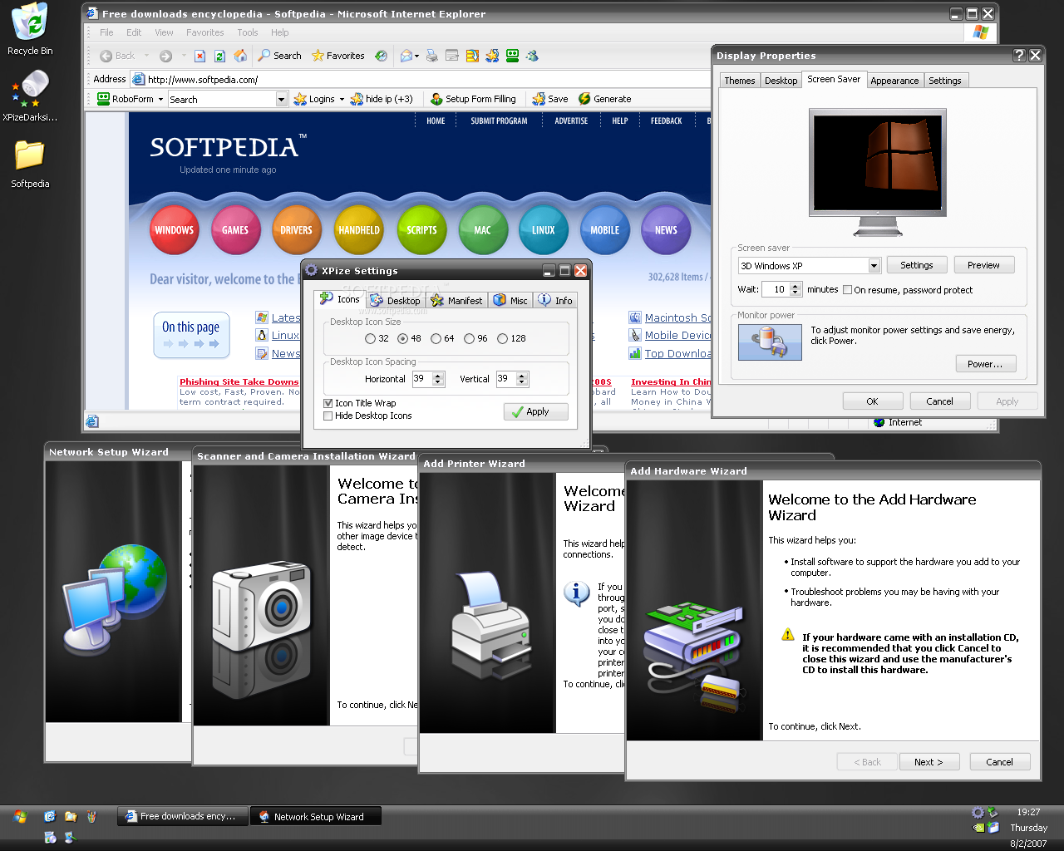
Task: Toggle On resume, password protect checkbox
Action: click(847, 290)
